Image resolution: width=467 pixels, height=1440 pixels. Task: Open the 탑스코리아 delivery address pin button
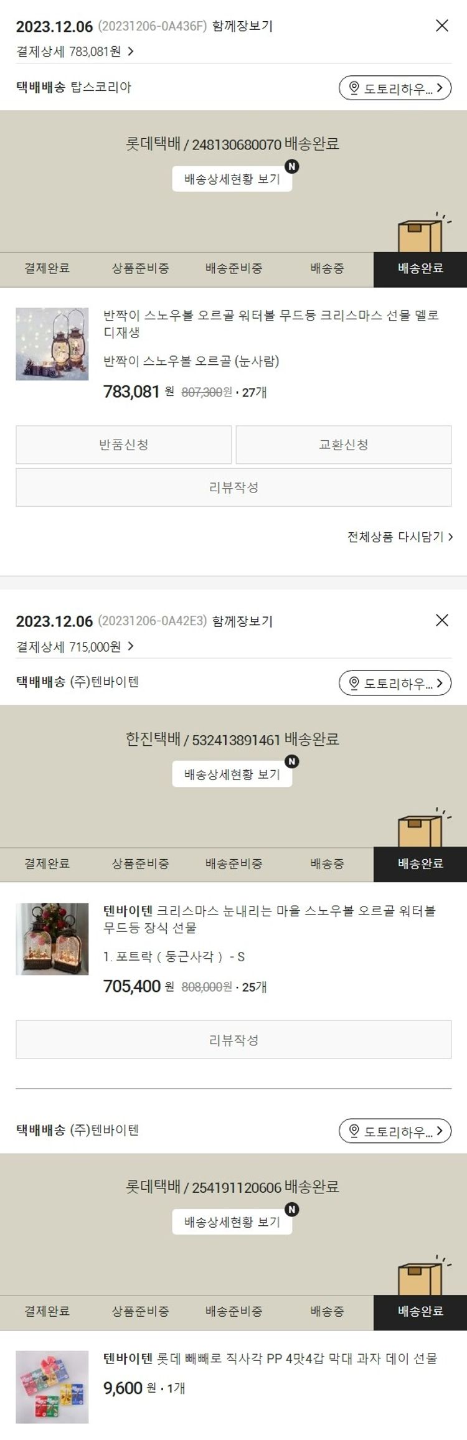[395, 88]
